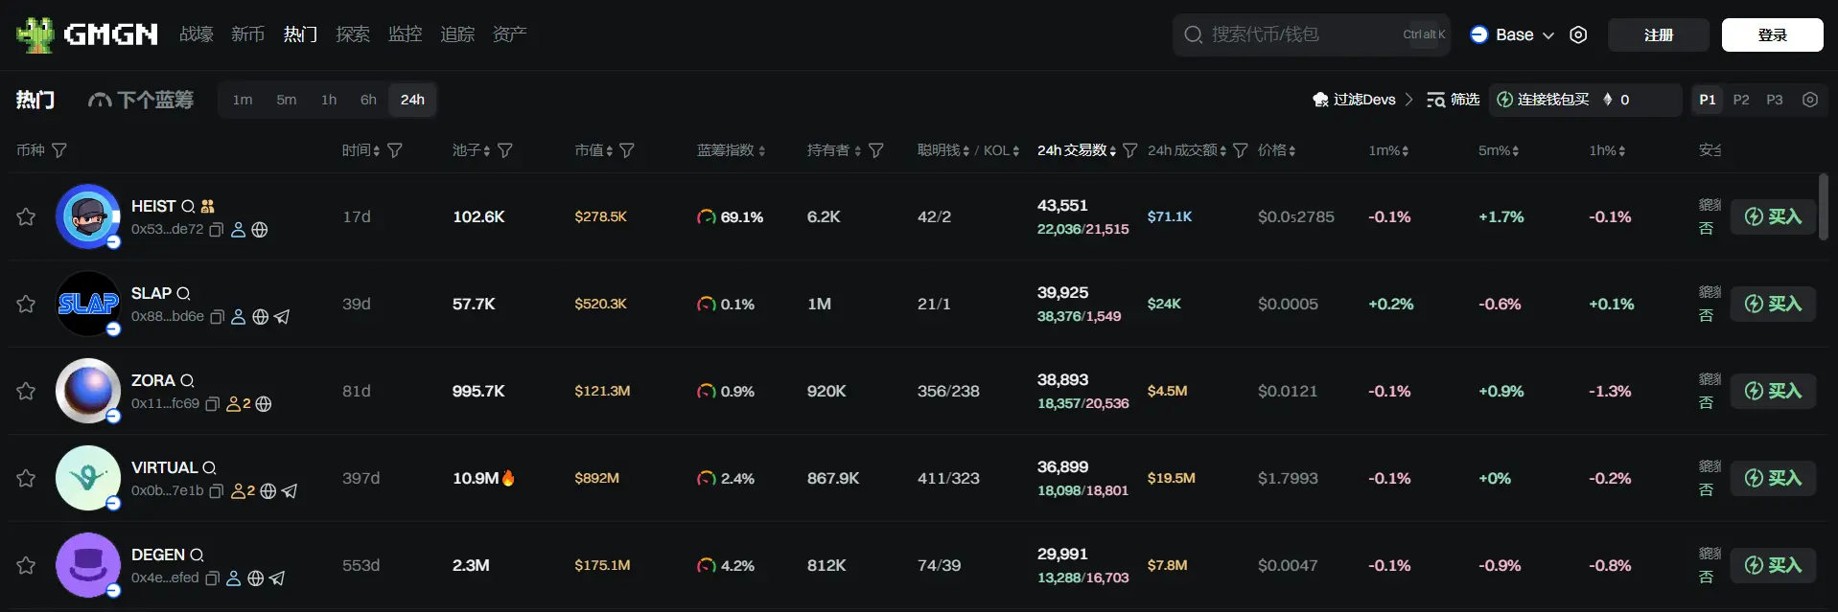Screen dimensions: 1838x612
Task: Open the settings gear next to Base
Action: coord(1578,34)
